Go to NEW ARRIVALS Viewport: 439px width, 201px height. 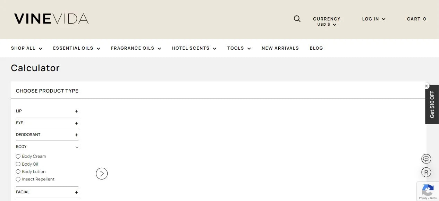click(x=280, y=48)
